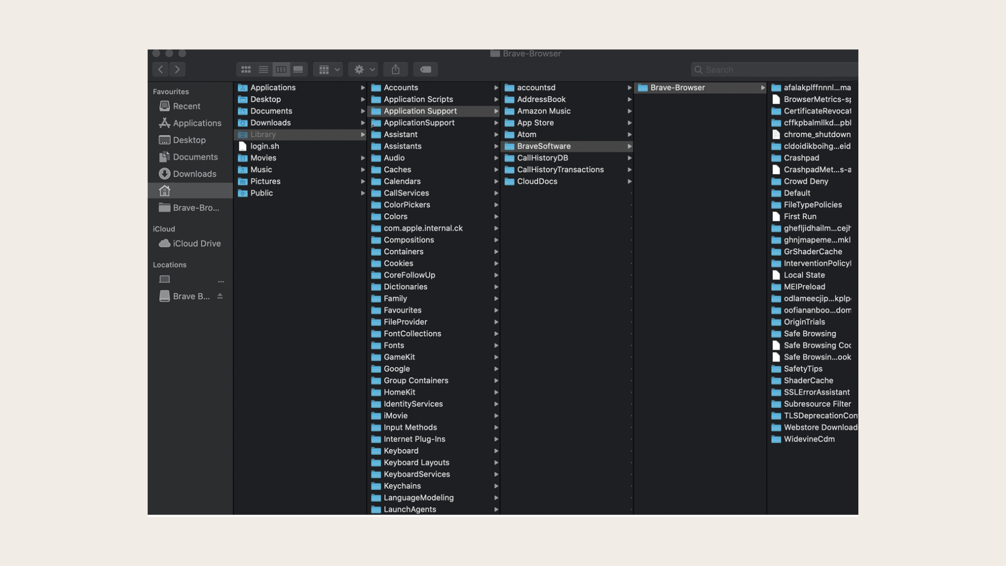The image size is (1006, 566).
Task: Switch to icon view in the toolbar
Action: 246,69
